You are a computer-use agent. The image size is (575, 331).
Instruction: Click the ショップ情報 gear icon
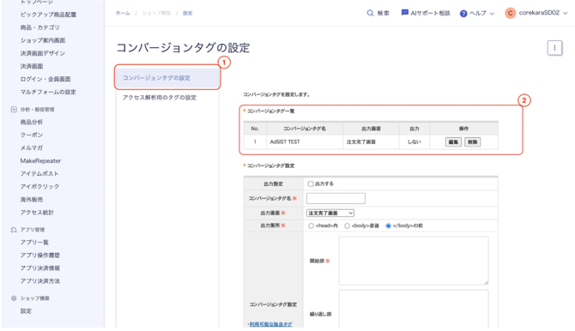pos(14,298)
